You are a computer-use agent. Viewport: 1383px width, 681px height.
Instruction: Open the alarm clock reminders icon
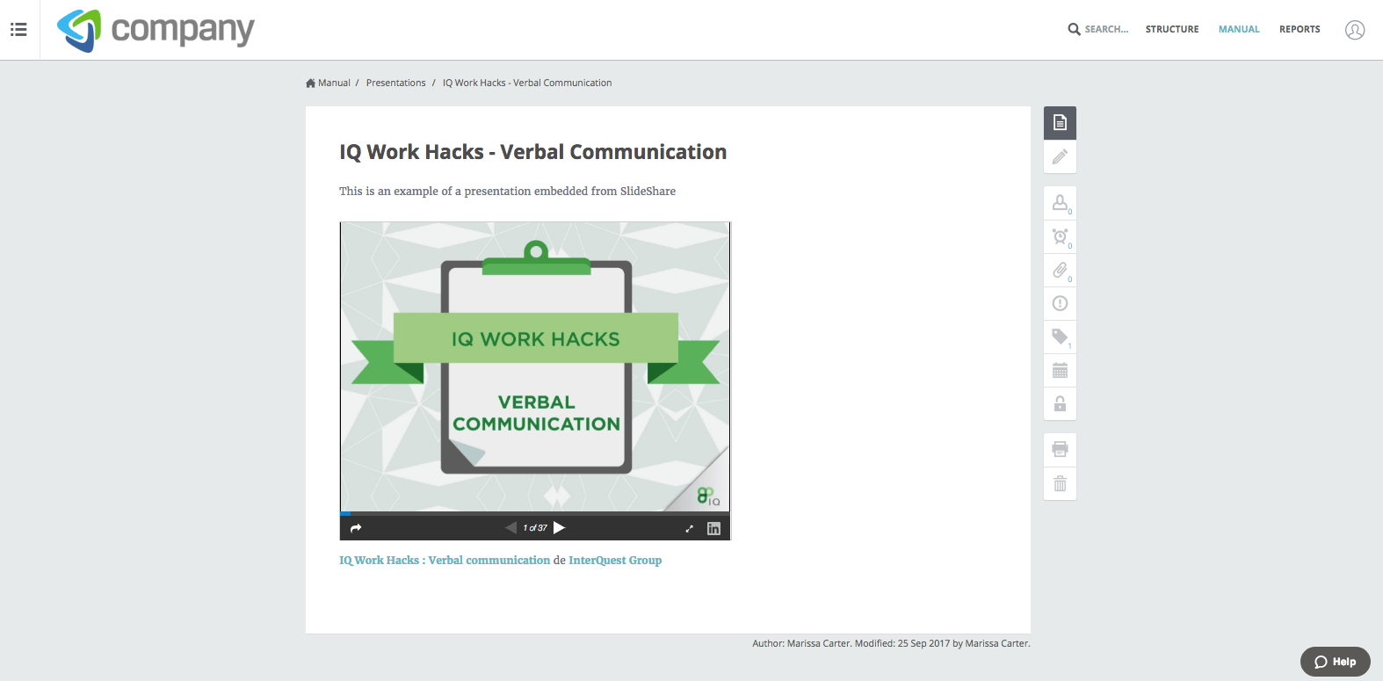1060,236
